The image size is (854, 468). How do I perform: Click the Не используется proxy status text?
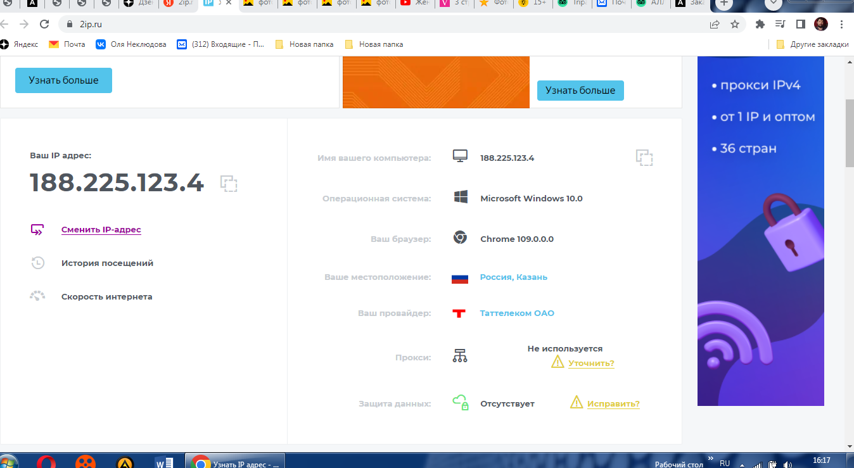(565, 349)
